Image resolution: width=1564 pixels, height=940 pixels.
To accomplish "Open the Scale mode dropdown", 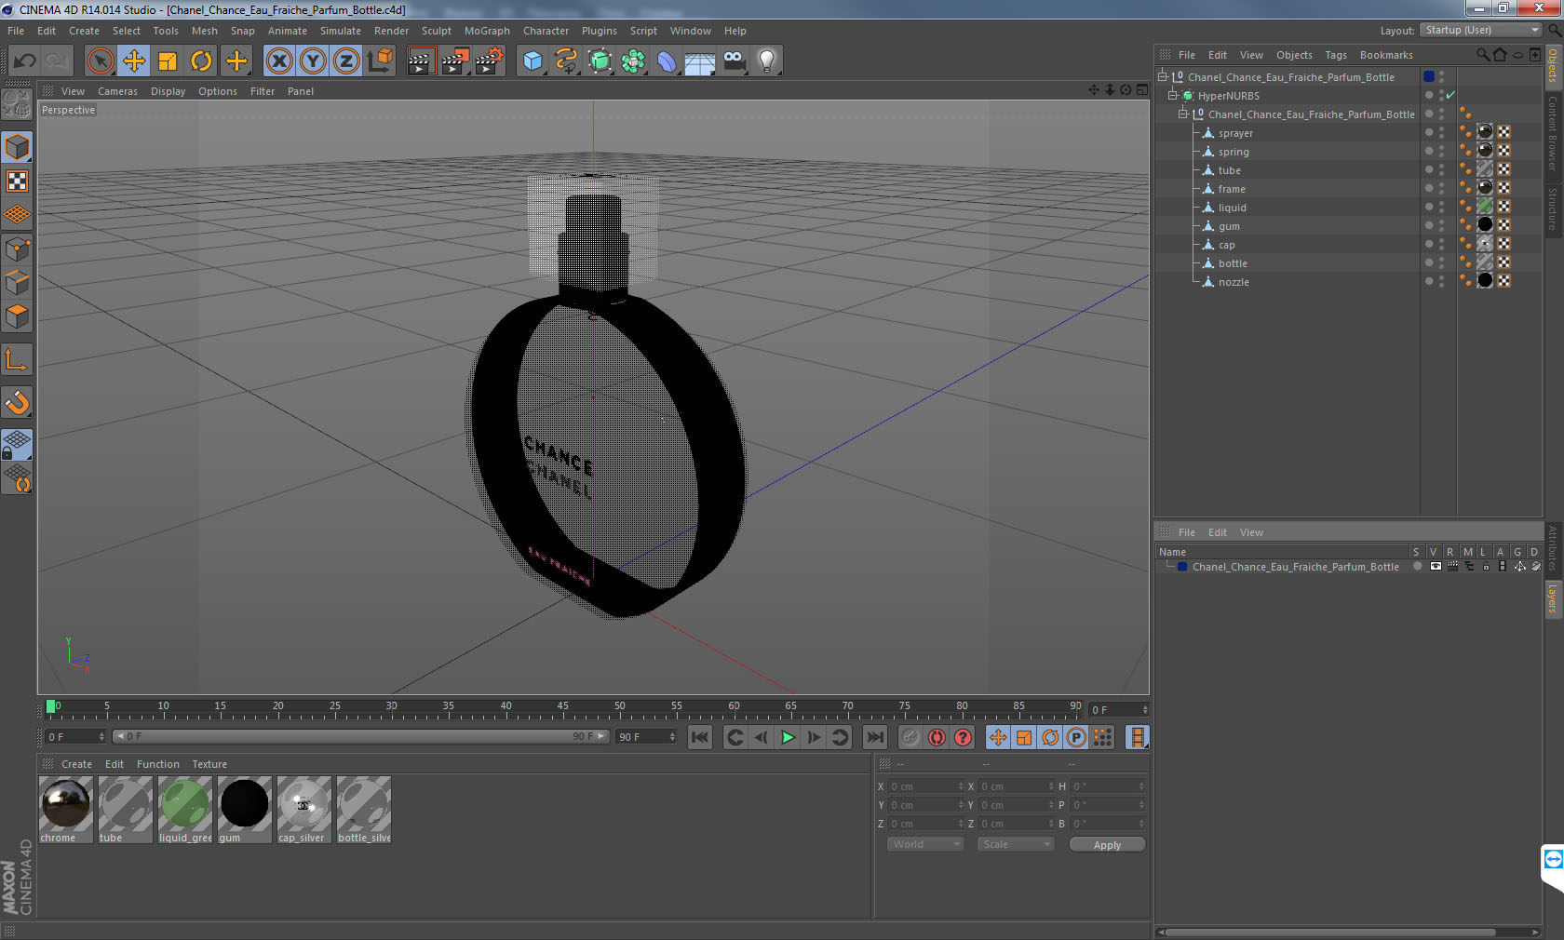I will 1015,844.
